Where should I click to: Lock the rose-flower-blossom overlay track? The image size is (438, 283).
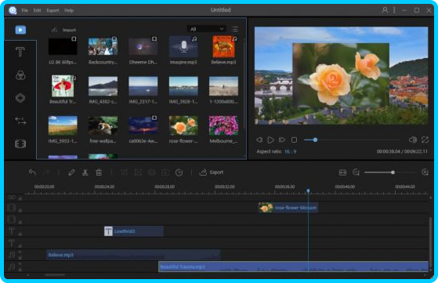[x=20, y=211]
